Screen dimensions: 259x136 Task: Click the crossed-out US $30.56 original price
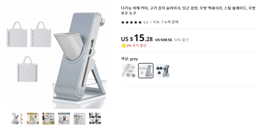(164, 40)
